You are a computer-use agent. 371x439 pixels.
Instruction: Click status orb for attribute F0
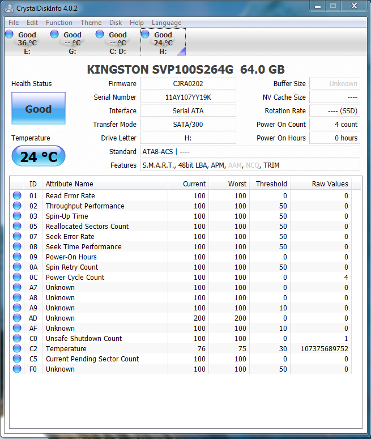tap(17, 369)
